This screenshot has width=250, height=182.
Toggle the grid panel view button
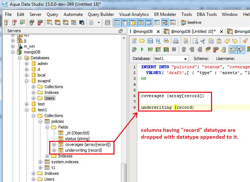tap(141, 22)
